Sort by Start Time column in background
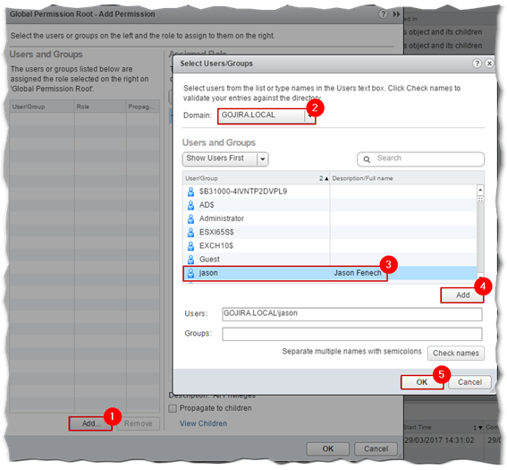Viewport: 507px width, 470px height. tap(444, 428)
